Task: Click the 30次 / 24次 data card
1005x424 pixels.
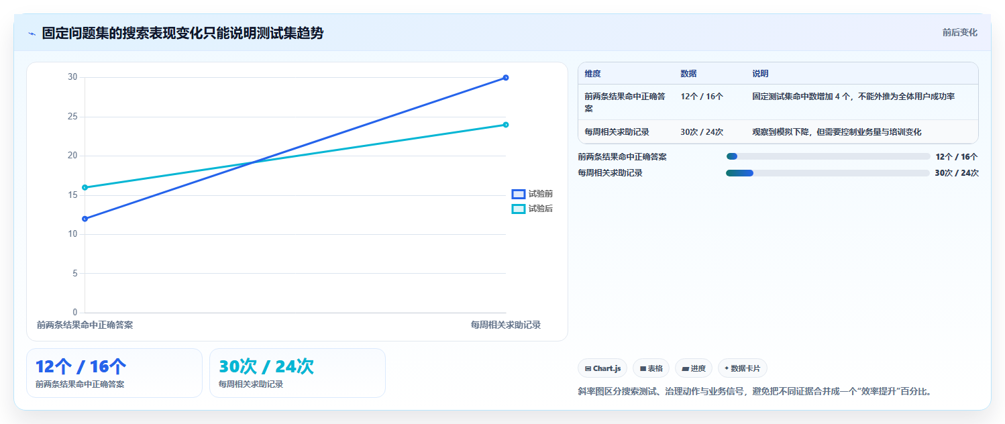Action: coord(297,373)
